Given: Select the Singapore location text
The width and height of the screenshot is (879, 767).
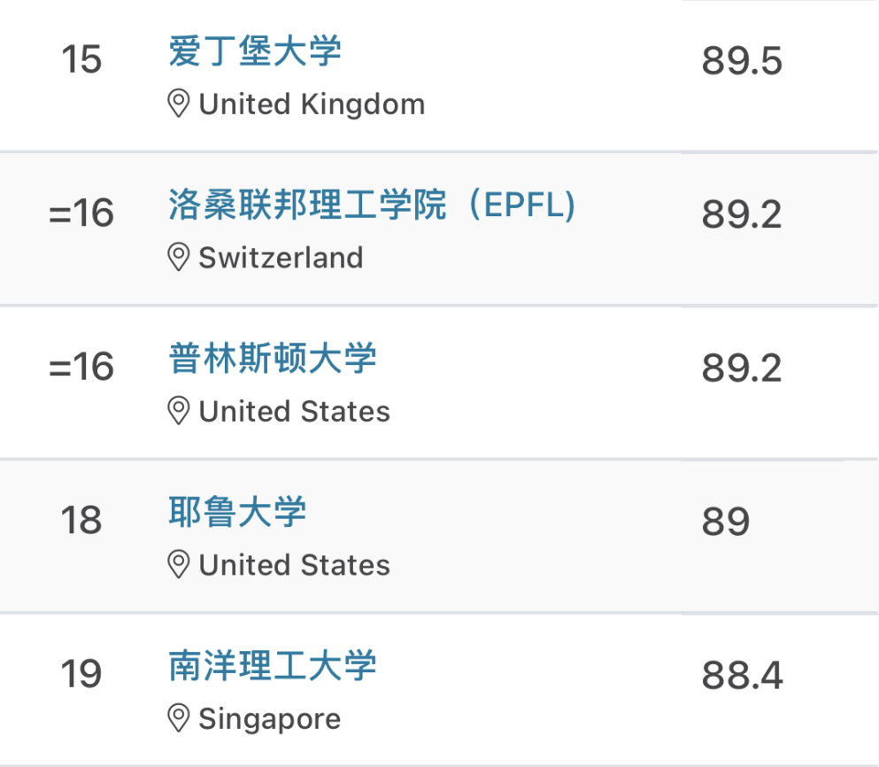Looking at the screenshot, I should click(x=269, y=718).
